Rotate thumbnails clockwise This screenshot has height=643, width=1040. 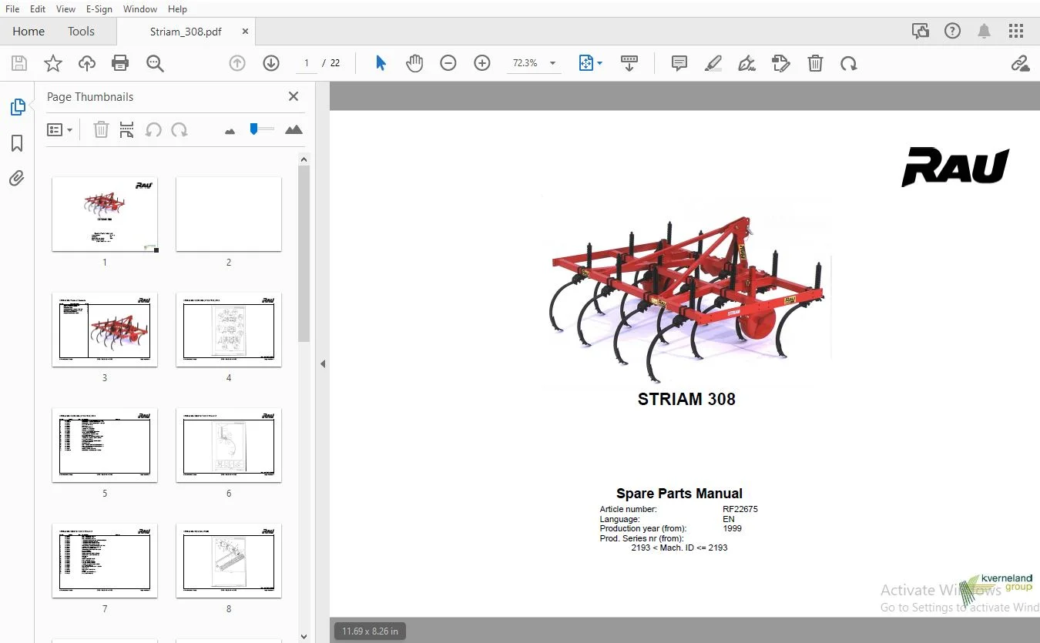(x=179, y=130)
